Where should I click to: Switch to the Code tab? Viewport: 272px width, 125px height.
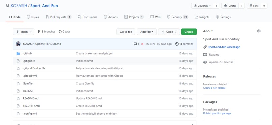(x=15, y=17)
